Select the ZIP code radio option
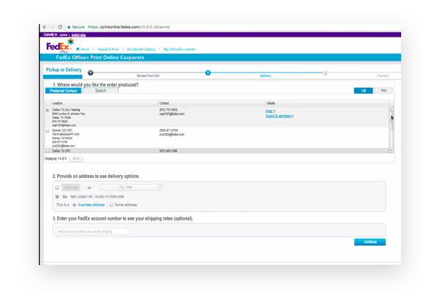Image resolution: width=440 pixels, height=293 pixels. click(57, 188)
